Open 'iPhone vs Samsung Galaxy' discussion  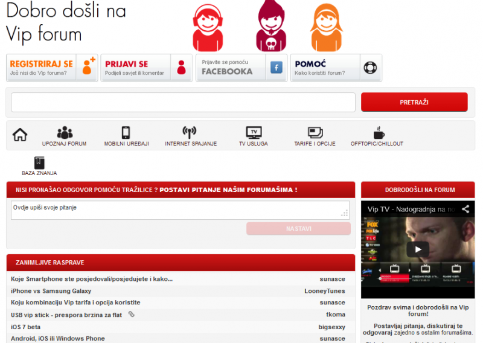pyautogui.click(x=51, y=291)
